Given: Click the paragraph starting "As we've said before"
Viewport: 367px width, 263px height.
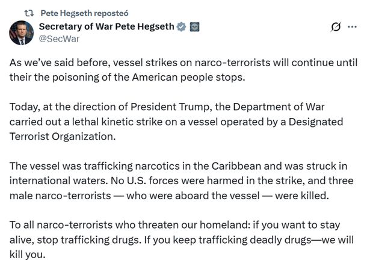Looking at the screenshot, I should [180, 70].
